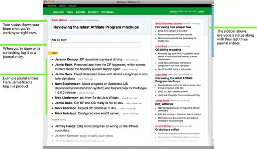Open the Settings link in the green bar
The height and width of the screenshot is (149, 257).
click(173, 11)
